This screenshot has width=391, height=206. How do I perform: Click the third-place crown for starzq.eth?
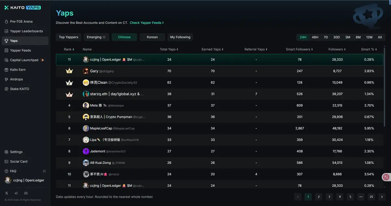69,94
